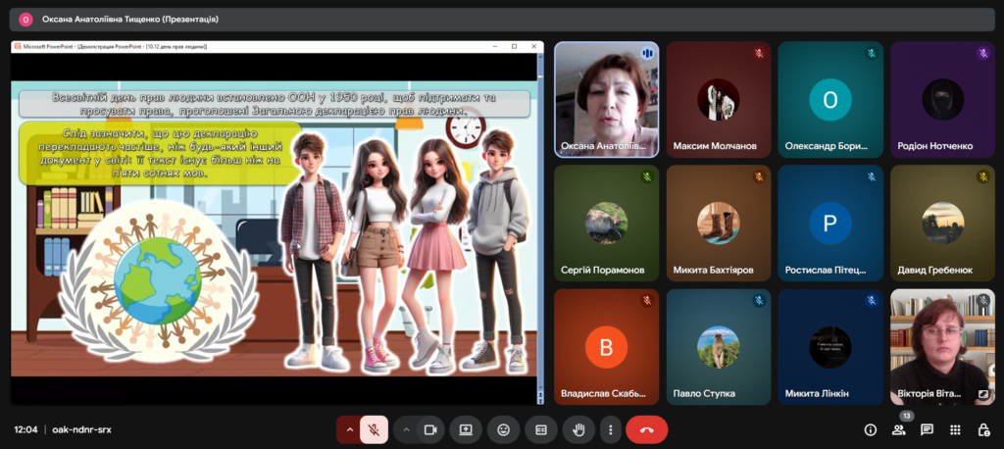Open the activities grid icon
The image size is (1004, 449).
(x=955, y=429)
